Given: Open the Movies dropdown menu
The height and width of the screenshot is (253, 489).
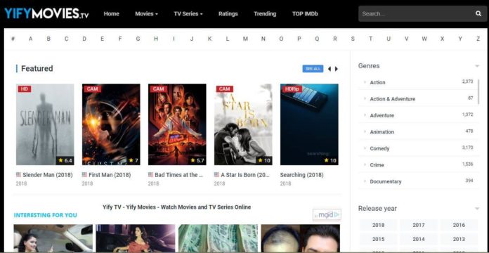Looking at the screenshot, I should coord(146,14).
